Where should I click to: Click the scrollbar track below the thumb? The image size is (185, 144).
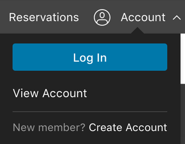pos(183,114)
